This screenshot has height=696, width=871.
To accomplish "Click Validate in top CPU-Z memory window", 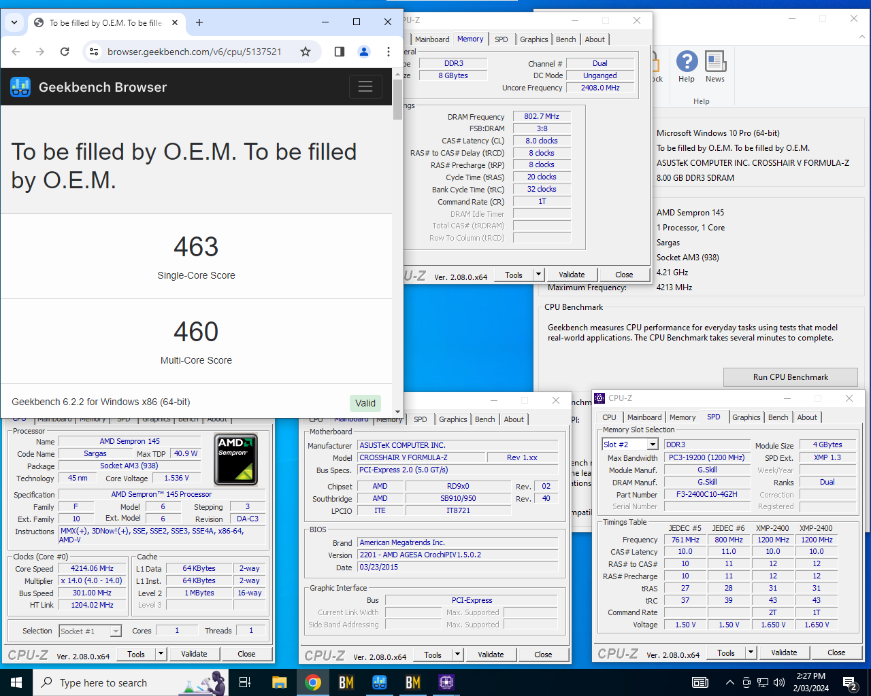I will point(572,275).
